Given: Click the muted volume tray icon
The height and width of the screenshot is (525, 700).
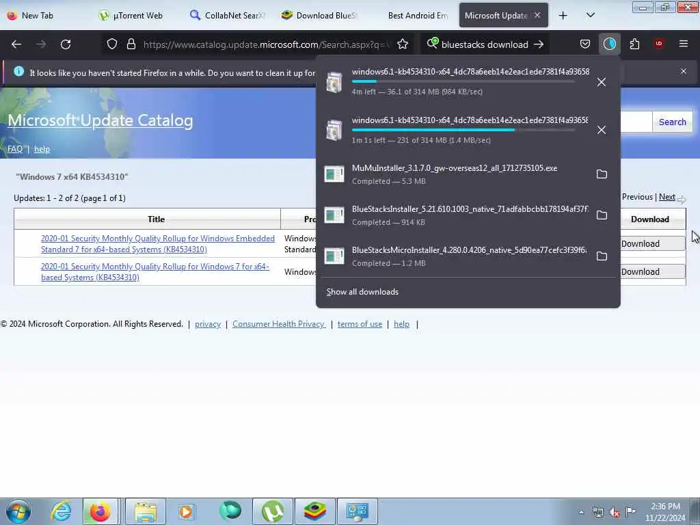Looking at the screenshot, I should [x=615, y=512].
